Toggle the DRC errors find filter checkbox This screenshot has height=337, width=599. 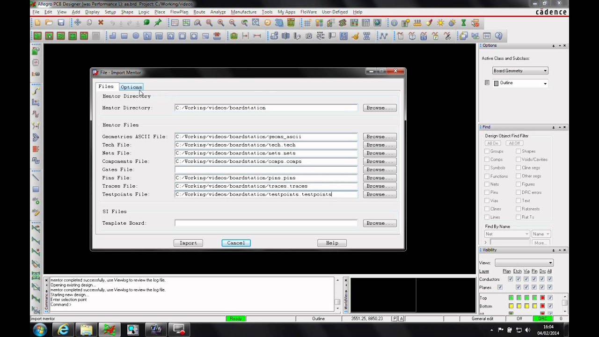click(x=518, y=192)
